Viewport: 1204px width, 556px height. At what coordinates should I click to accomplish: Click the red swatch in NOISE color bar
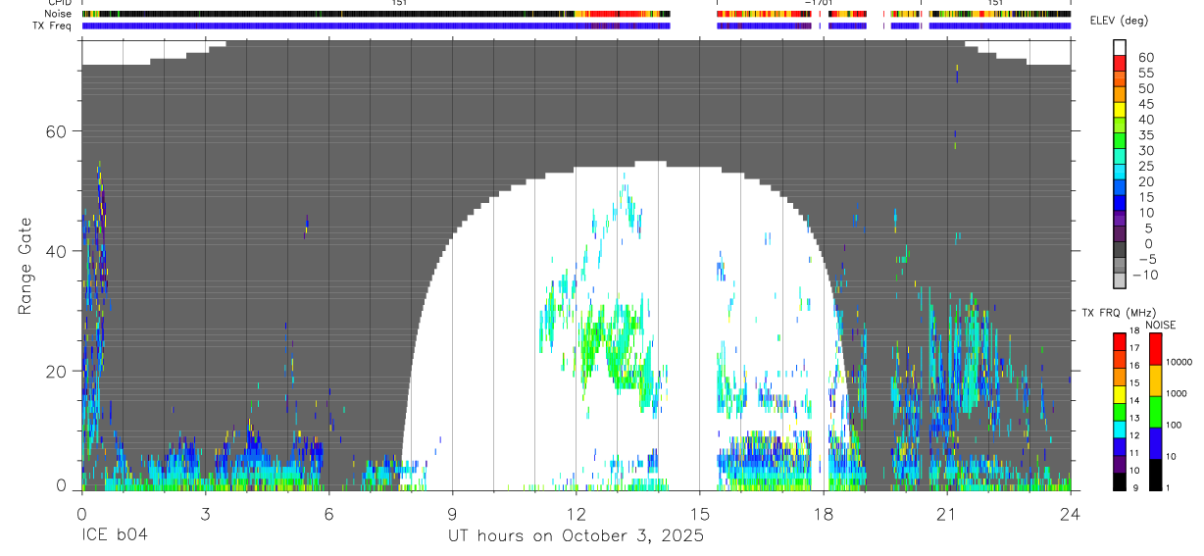(x=1155, y=349)
